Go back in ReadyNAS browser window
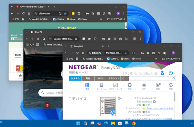This screenshot has width=194, height=127. pos(66,53)
